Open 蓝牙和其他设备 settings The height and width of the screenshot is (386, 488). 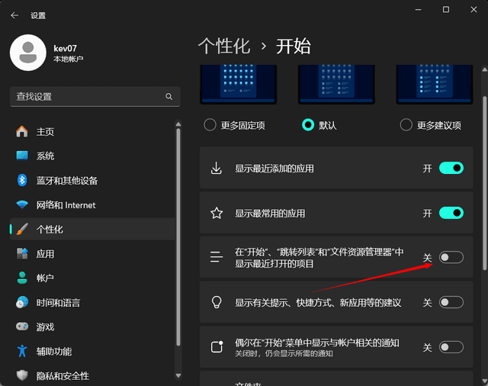(67, 181)
